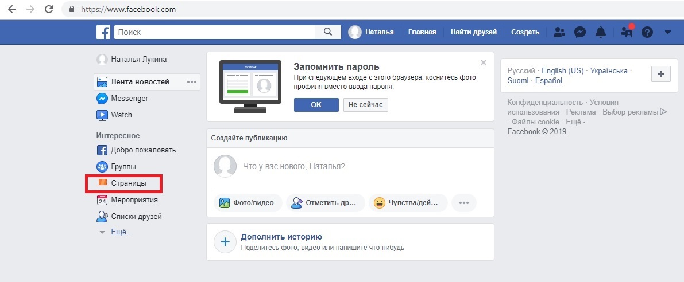Image resolution: width=684 pixels, height=282 pixels.
Task: Open the notifications bell
Action: (601, 32)
